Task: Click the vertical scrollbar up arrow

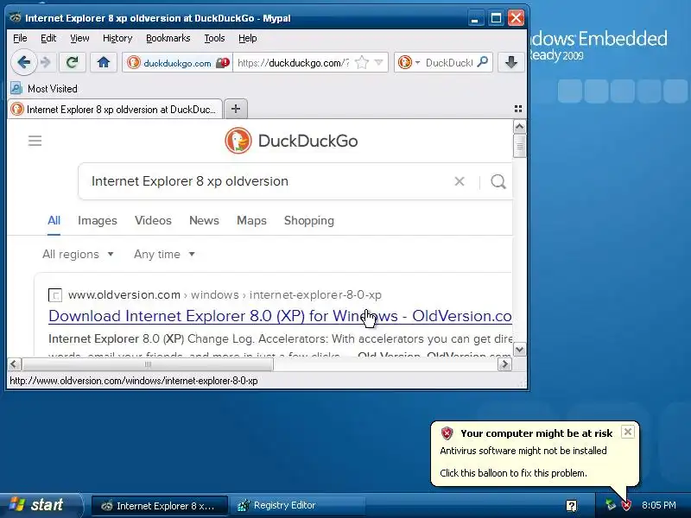Action: [520, 127]
